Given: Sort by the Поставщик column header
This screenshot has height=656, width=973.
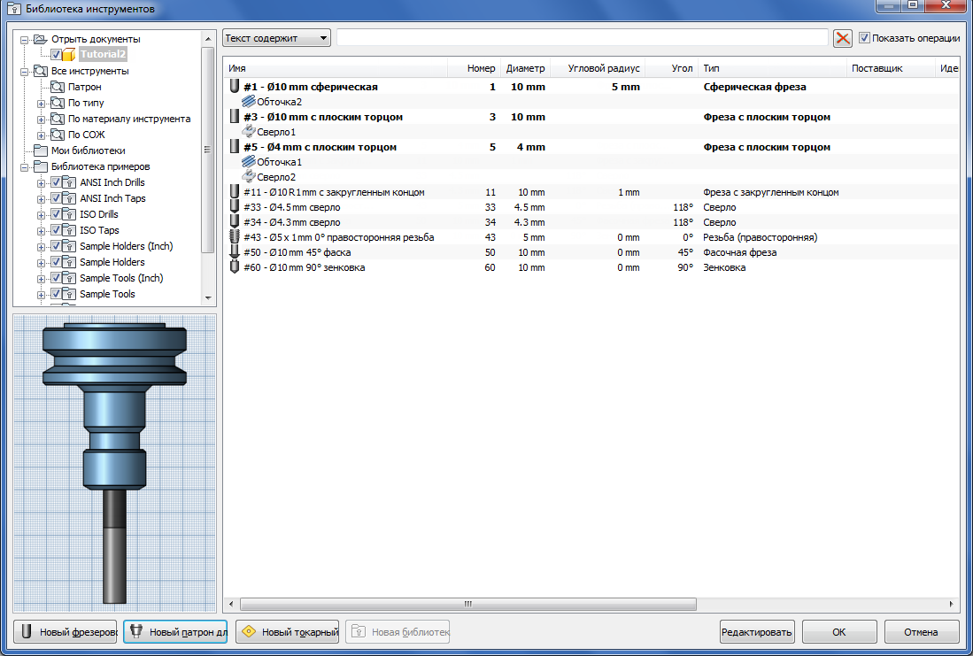Looking at the screenshot, I should pos(891,68).
